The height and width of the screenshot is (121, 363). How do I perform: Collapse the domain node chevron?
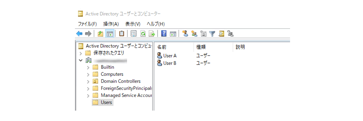(81, 60)
